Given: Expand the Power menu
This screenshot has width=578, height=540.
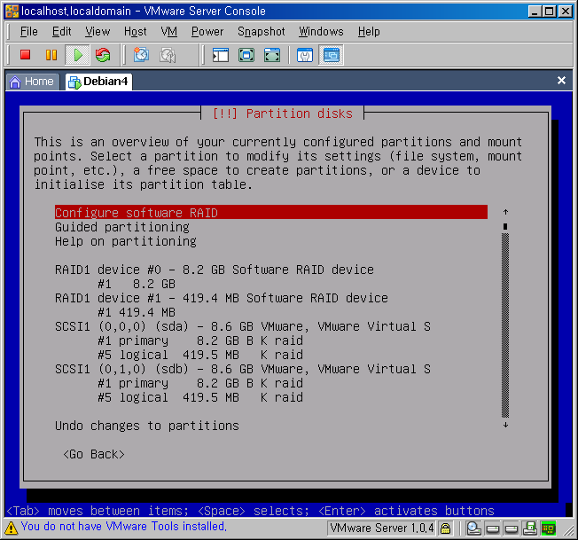Looking at the screenshot, I should click(207, 31).
